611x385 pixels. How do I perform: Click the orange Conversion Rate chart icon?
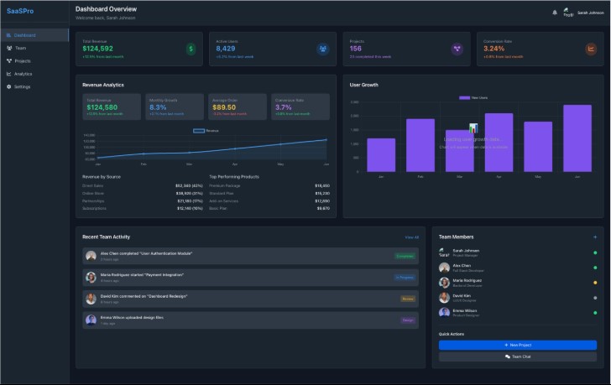(x=591, y=49)
